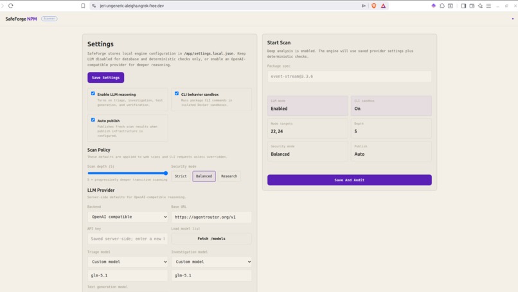Click the LLM mode Enabled tile

308,105
